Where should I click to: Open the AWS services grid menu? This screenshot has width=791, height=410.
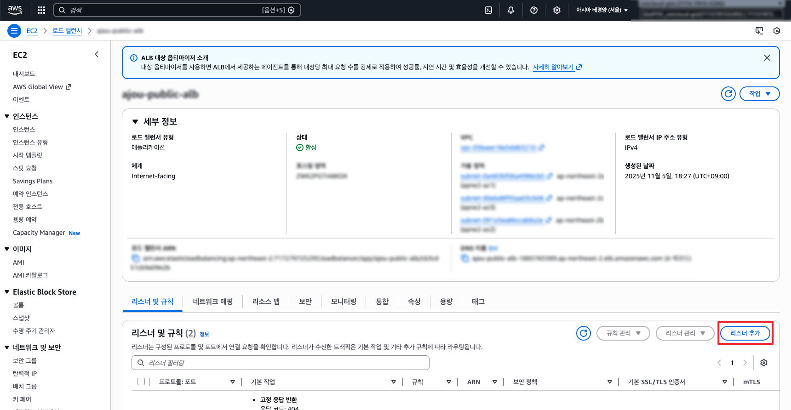(41, 10)
